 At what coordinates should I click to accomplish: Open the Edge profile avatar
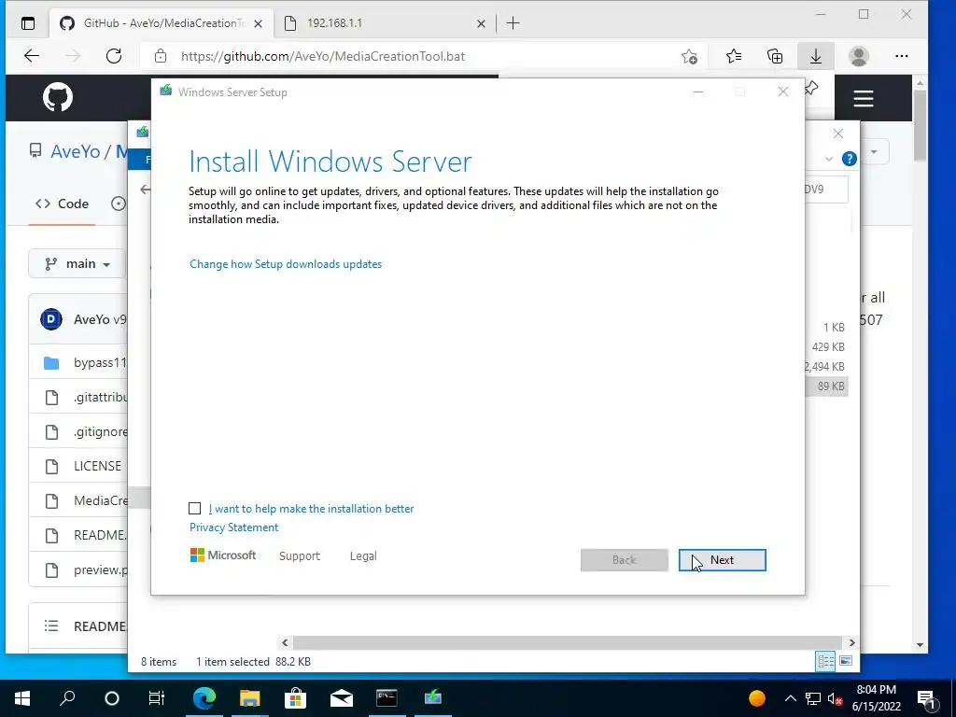click(859, 56)
